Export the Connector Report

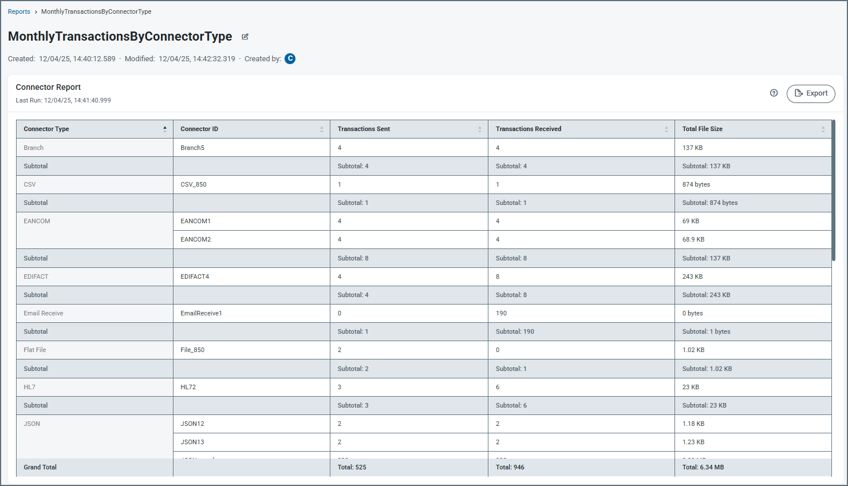coord(811,93)
